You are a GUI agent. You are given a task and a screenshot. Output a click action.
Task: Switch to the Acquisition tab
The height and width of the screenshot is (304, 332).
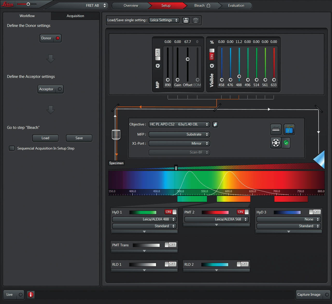(75, 16)
